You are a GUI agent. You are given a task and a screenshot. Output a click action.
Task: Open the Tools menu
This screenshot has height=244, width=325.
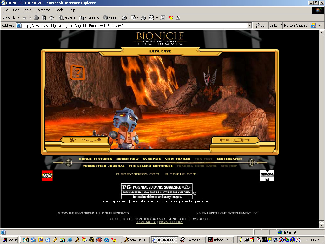[59, 10]
